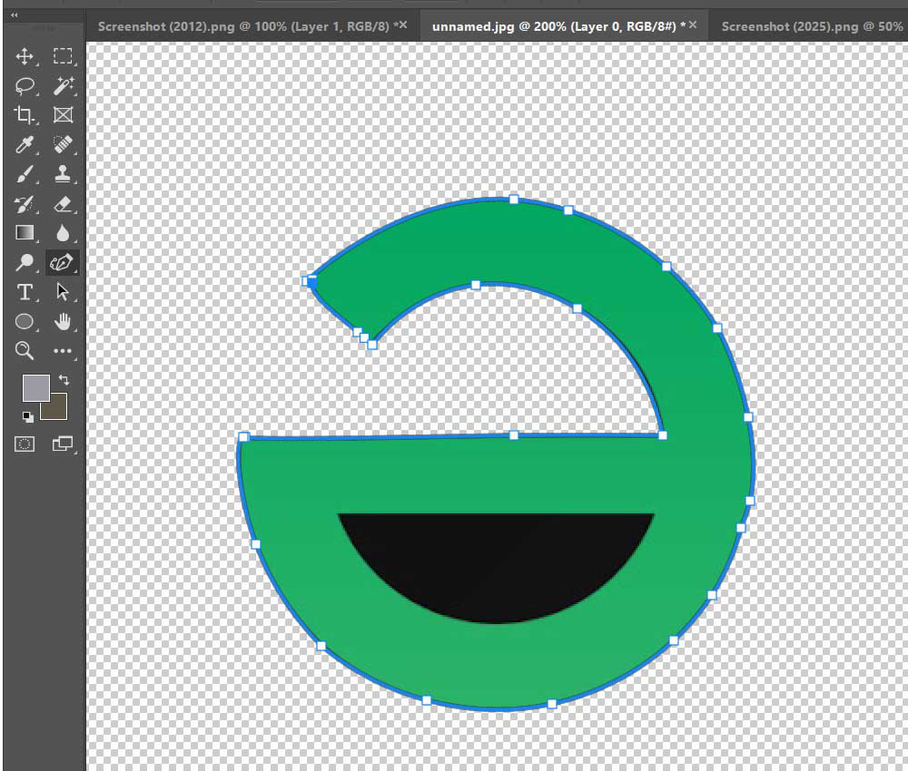908x771 pixels.
Task: Swap foreground and background colors
Action: coord(64,380)
